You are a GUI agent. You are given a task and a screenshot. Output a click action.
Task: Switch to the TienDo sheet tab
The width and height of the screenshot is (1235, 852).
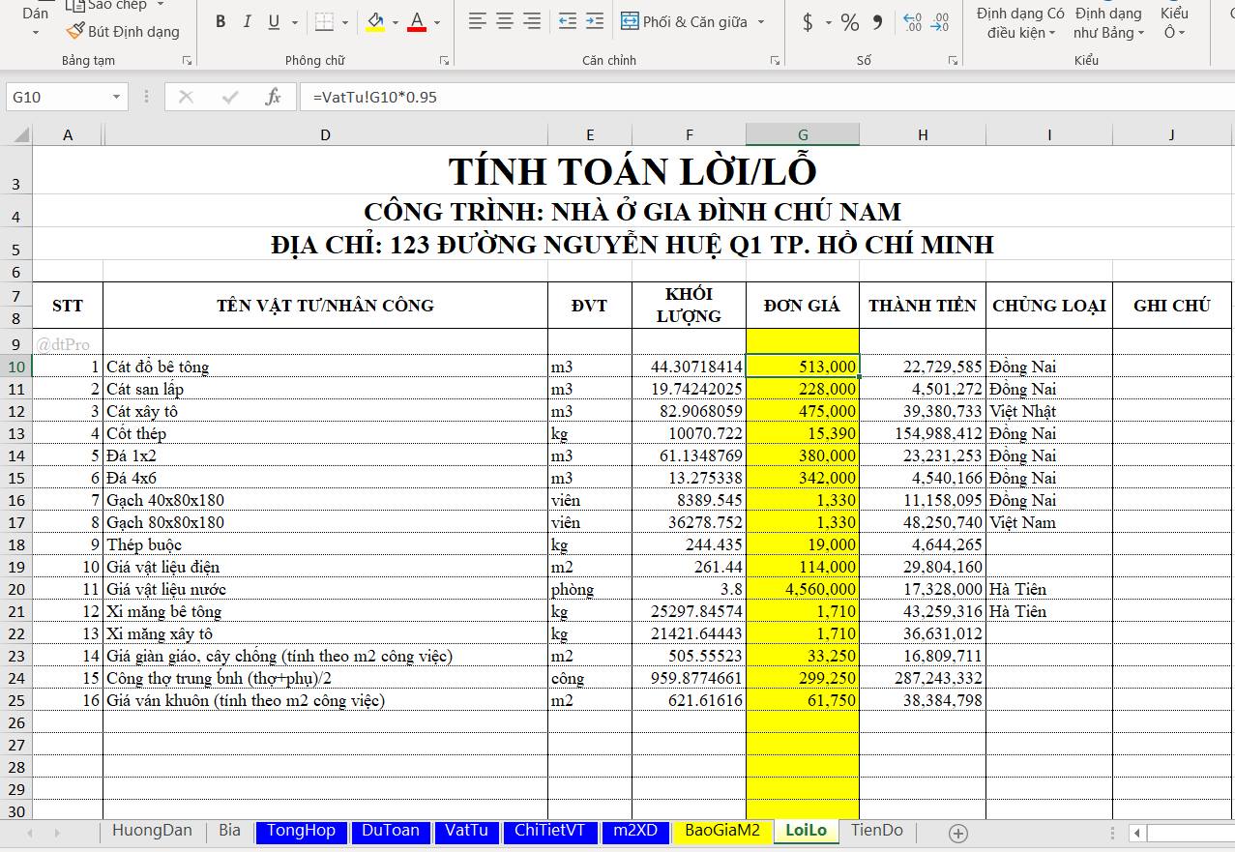(876, 831)
